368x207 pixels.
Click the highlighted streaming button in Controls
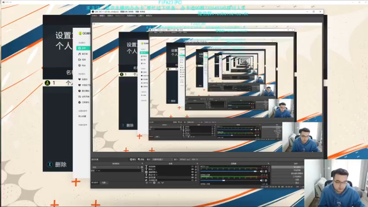click(288, 167)
